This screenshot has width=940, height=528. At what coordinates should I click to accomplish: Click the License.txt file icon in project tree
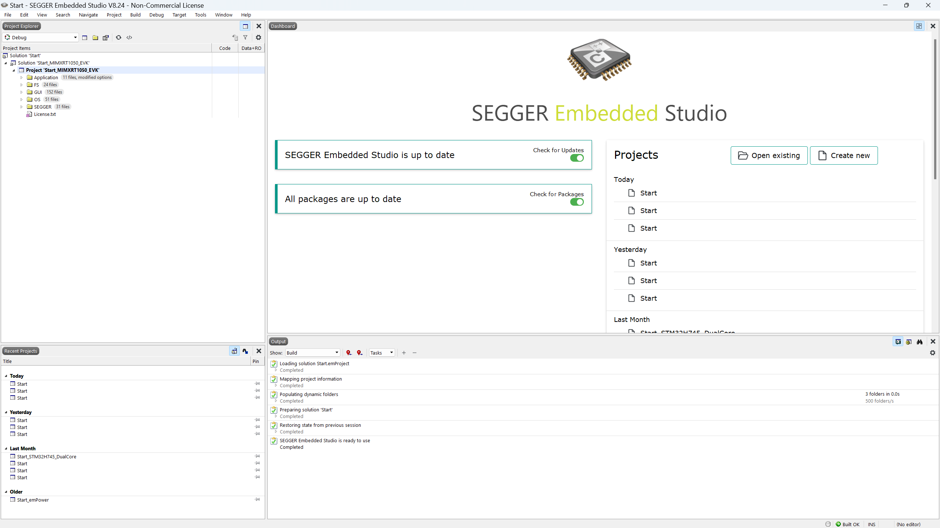29,114
